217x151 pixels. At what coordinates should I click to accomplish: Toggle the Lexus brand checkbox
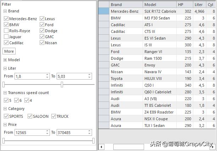click(x=42, y=19)
